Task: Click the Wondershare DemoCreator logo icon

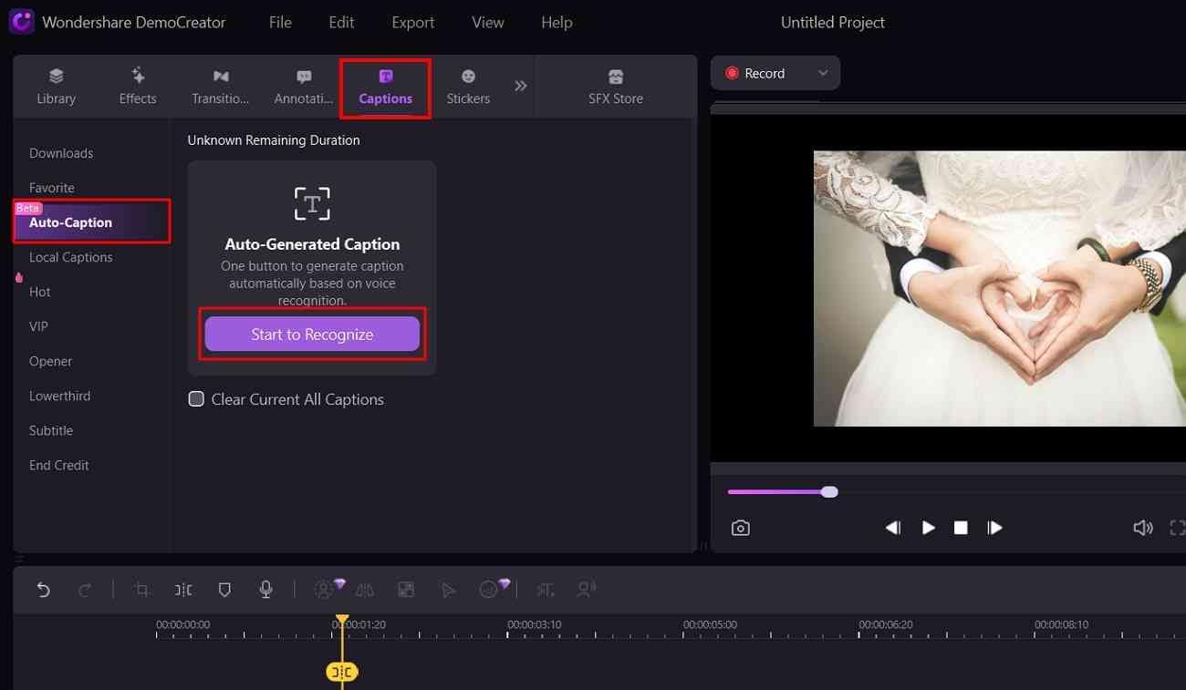Action: [x=21, y=22]
